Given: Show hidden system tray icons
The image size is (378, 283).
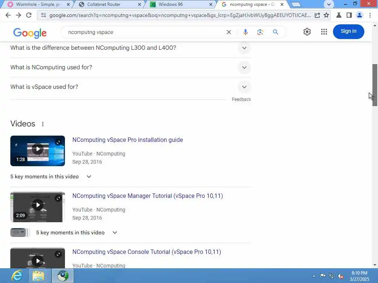Looking at the screenshot, I should click(x=314, y=276).
